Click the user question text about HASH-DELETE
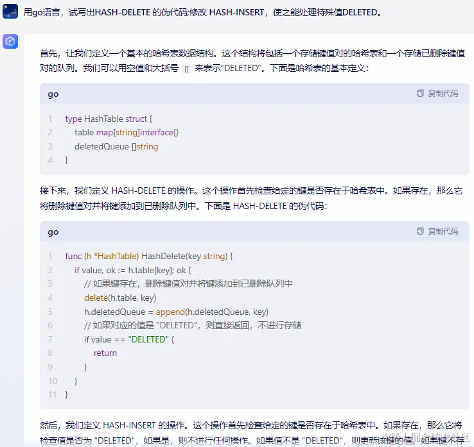 point(202,12)
